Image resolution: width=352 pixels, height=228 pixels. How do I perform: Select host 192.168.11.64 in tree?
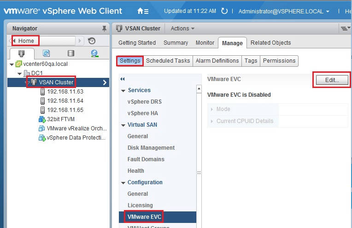[x=65, y=101]
